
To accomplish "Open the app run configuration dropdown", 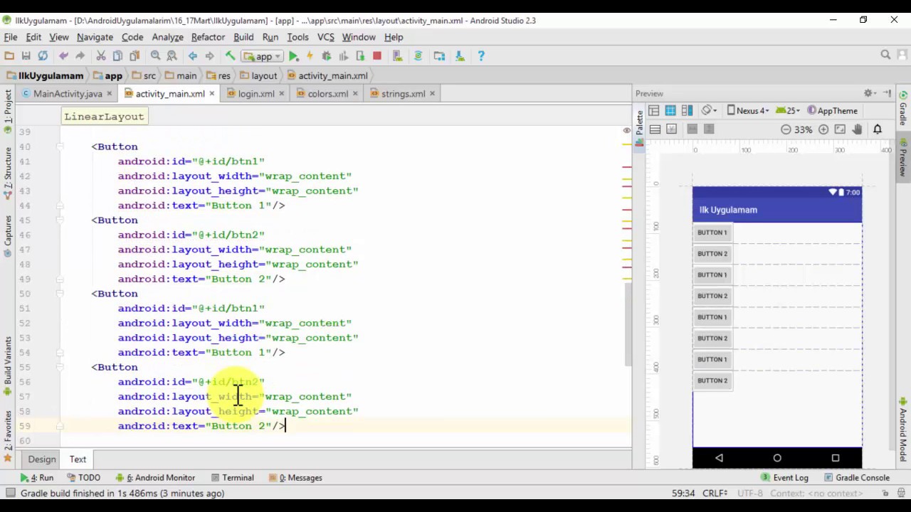I will 263,56.
